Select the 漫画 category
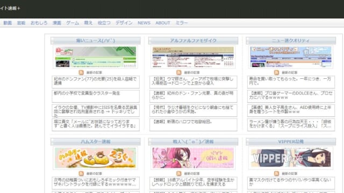The width and height of the screenshot is (344, 193). [x=57, y=23]
